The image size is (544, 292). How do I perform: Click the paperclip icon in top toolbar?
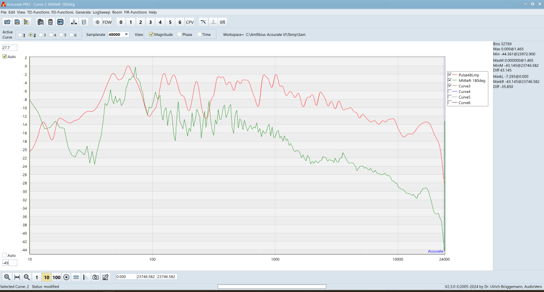84,22
